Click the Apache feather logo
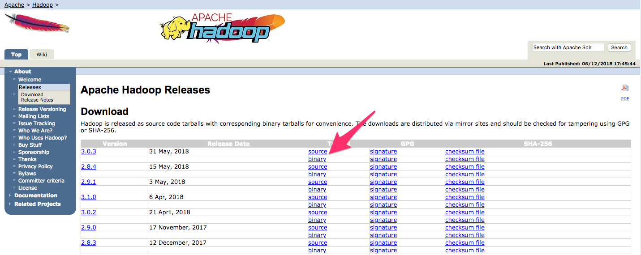Image resolution: width=641 pixels, height=255 pixels. (37, 22)
